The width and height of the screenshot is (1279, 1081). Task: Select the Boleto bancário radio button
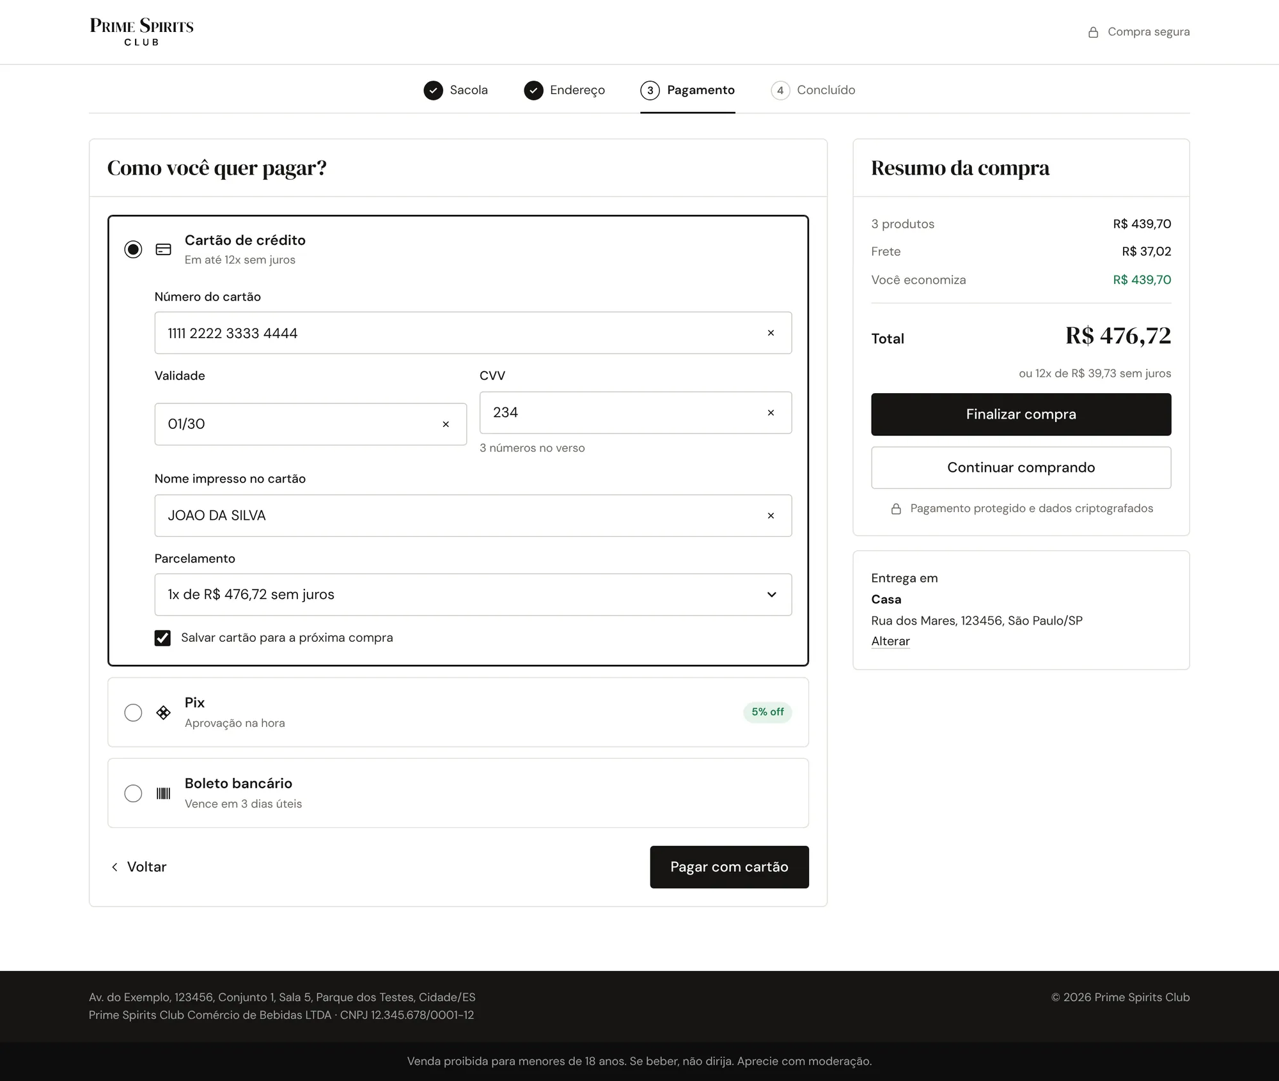click(x=133, y=793)
